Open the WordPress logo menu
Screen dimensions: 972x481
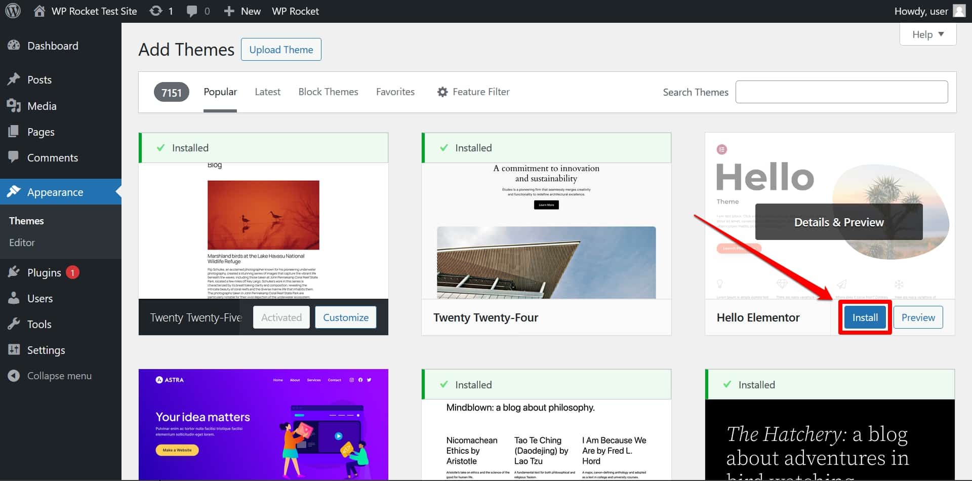[x=13, y=11]
